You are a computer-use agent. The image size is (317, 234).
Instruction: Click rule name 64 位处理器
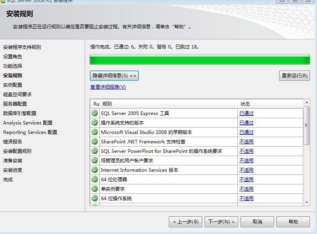[114, 180]
